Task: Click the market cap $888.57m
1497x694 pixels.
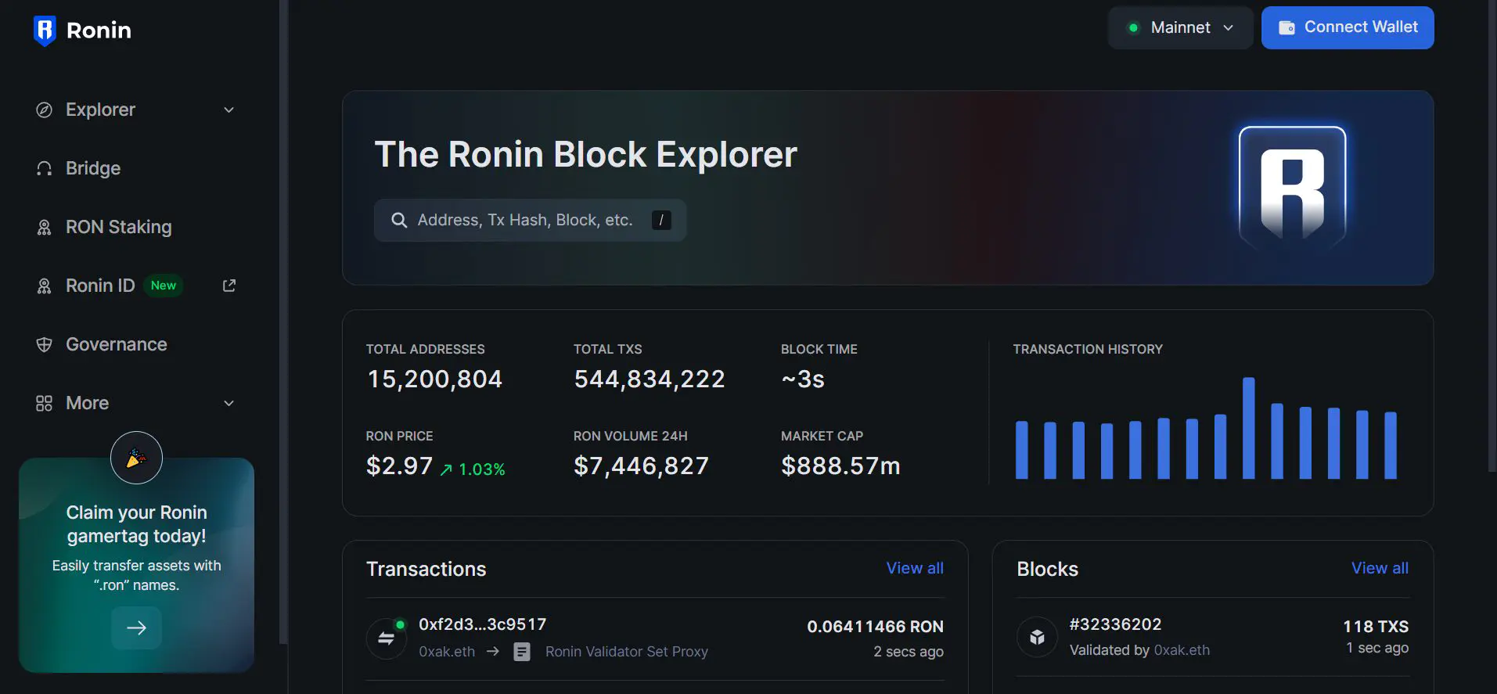Action: [840, 466]
